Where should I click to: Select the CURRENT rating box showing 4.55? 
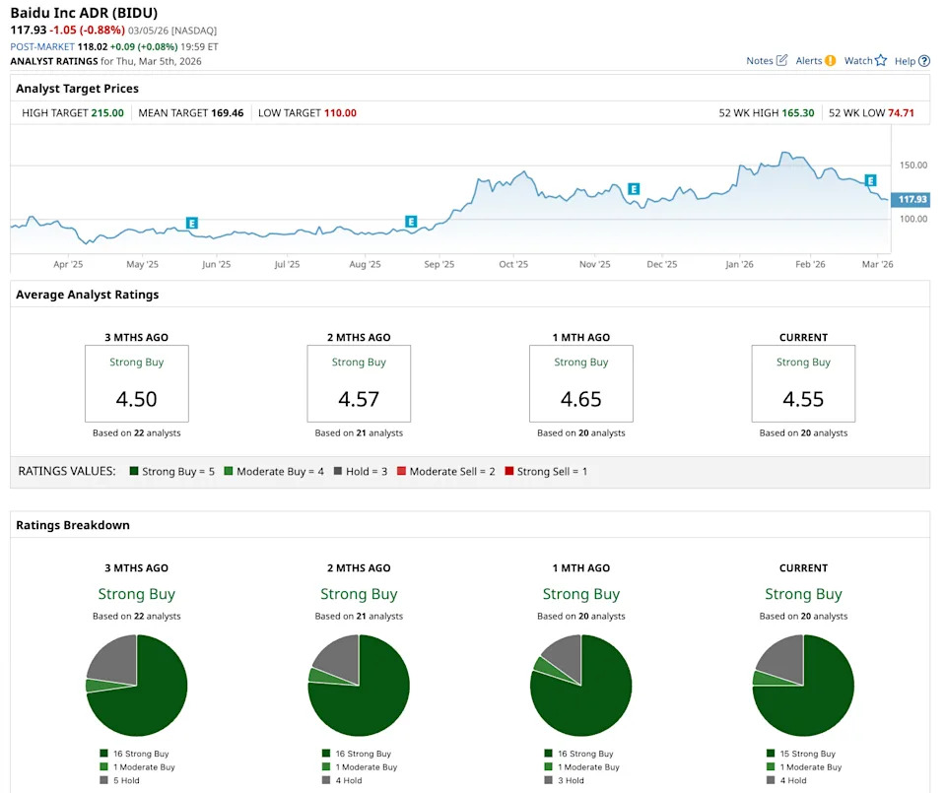[803, 384]
